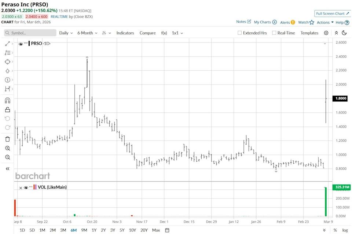Open the calendar date range picker
Image resolution: width=352 pixels, height=234 pixels.
coord(167,230)
